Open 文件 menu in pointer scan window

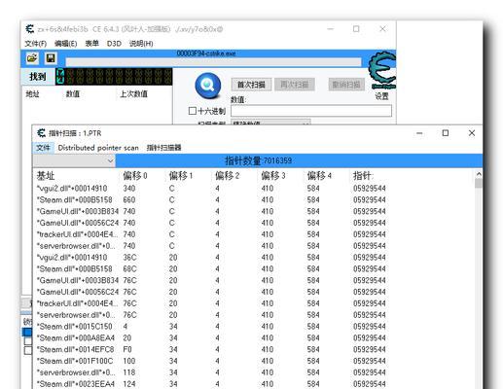click(43, 148)
